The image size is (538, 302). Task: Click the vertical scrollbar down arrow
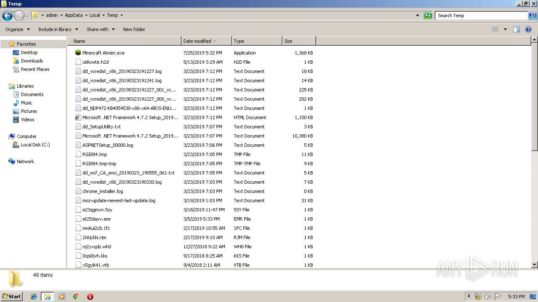coord(534,265)
